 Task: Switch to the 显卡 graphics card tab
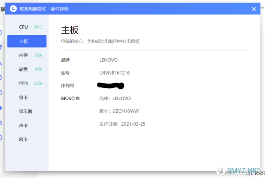pos(27,97)
